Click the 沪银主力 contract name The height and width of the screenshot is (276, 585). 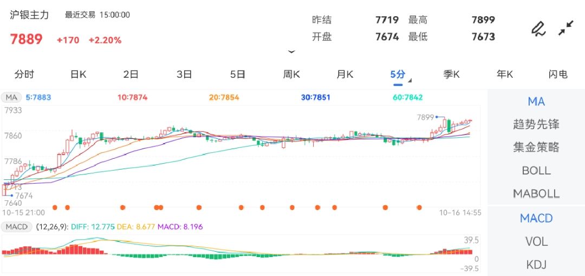[29, 15]
